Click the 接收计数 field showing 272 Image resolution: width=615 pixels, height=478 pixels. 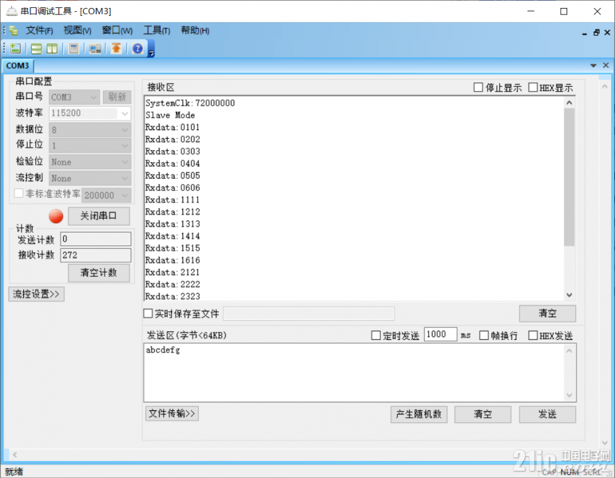[96, 255]
